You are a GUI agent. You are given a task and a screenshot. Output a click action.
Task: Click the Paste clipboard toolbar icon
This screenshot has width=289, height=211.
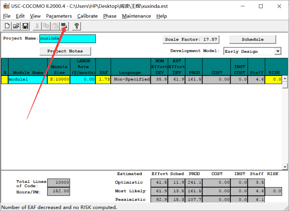[x=55, y=26]
